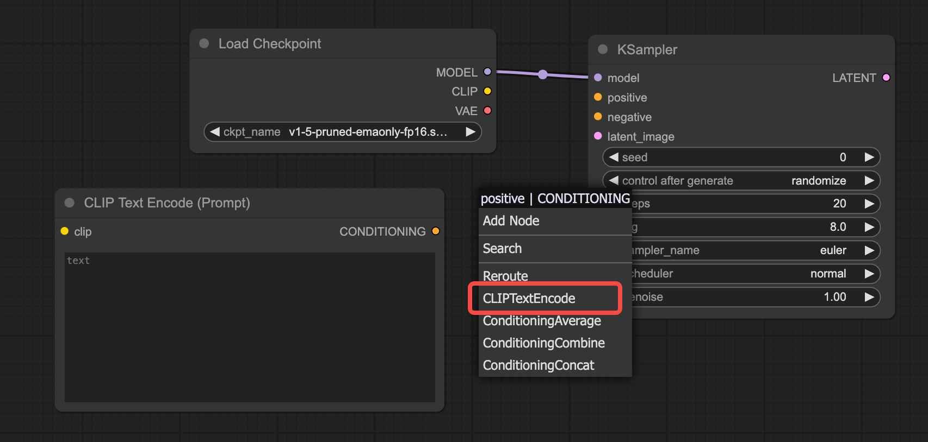Click the positive | CONDITIONING menu header
Image resolution: width=928 pixels, height=442 pixels.
coord(555,199)
